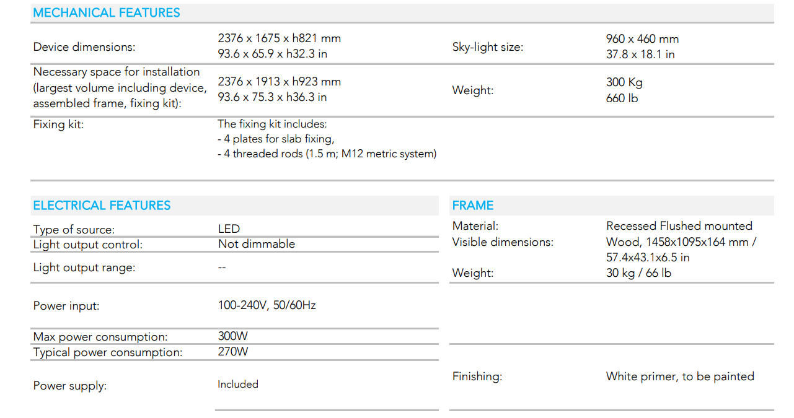Click the '960 x 460 mm' value
Image resolution: width=794 pixels, height=418 pixels.
coord(642,39)
